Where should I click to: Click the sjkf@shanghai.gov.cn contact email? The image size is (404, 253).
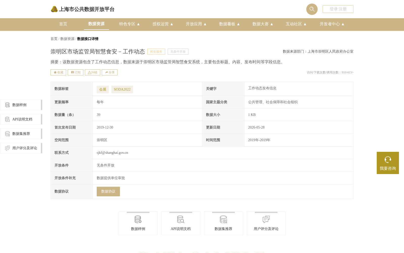pos(112,153)
